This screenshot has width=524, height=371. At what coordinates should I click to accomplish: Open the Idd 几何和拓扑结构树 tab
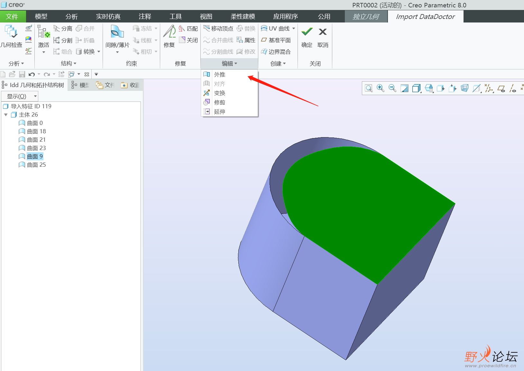33,85
